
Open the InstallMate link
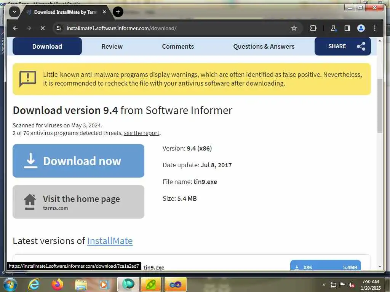pos(110,241)
